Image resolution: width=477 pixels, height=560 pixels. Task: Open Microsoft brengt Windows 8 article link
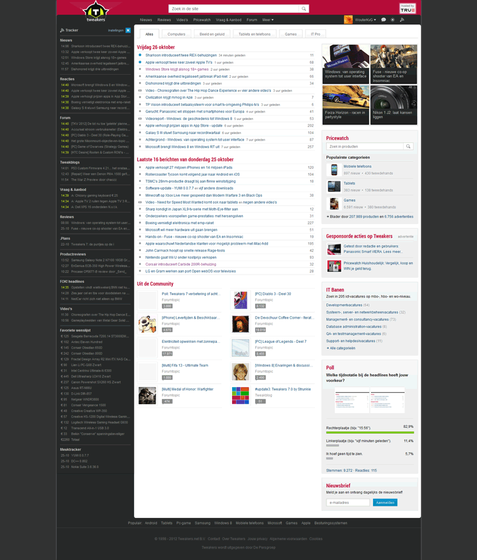pyautogui.click(x=182, y=147)
